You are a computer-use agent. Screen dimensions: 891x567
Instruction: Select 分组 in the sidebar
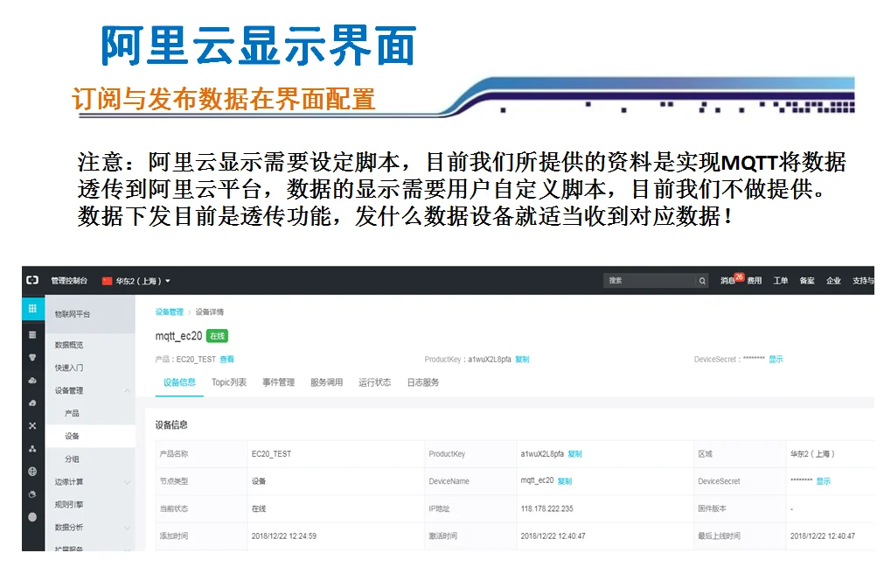73,459
